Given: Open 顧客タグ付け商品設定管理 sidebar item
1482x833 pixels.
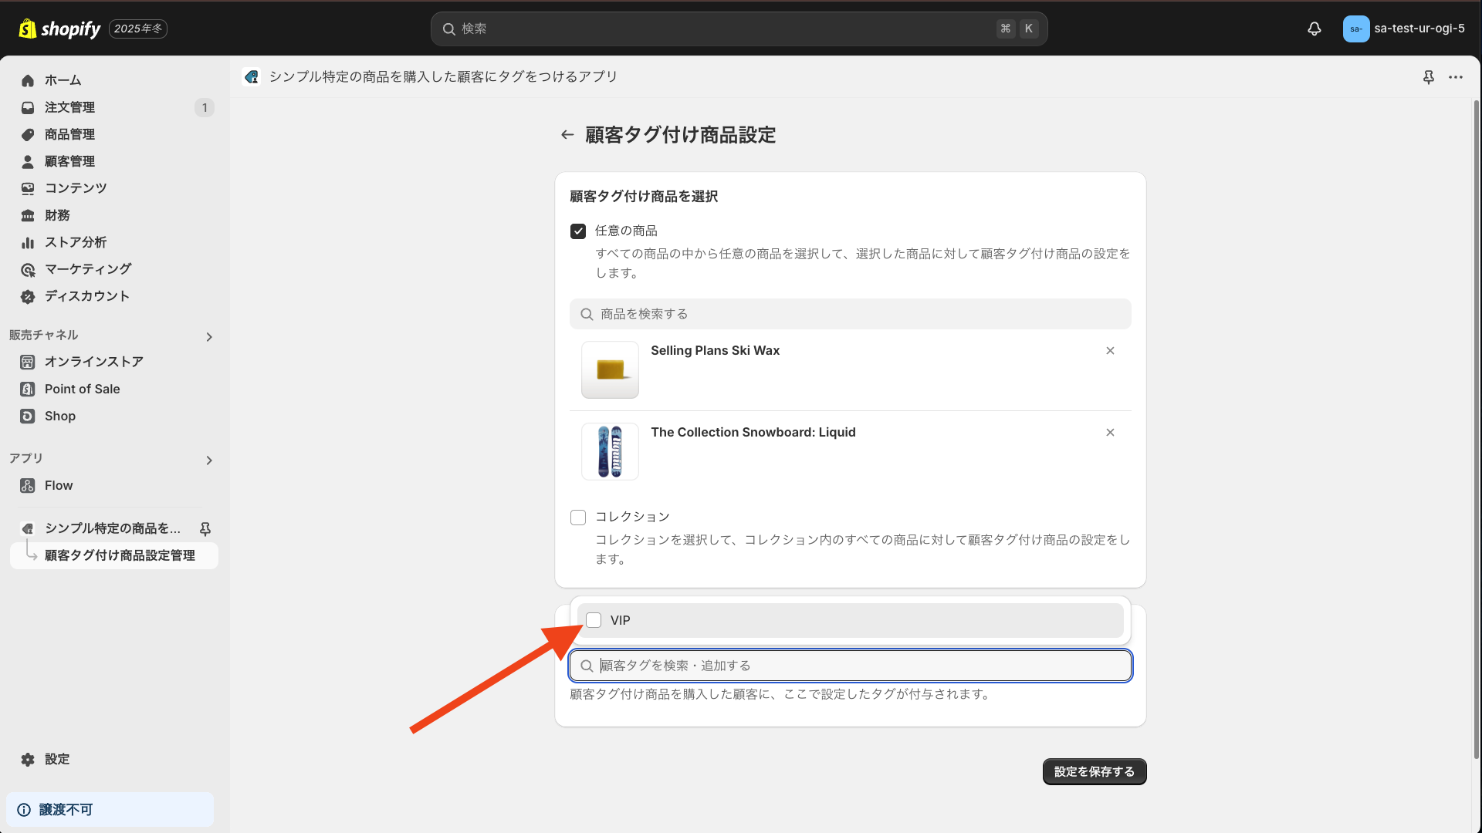Looking at the screenshot, I should point(120,555).
